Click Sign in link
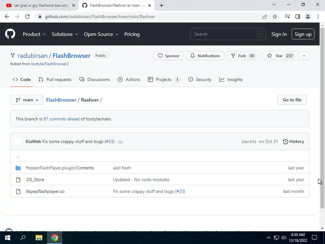The image size is (325, 244). tap(279, 34)
